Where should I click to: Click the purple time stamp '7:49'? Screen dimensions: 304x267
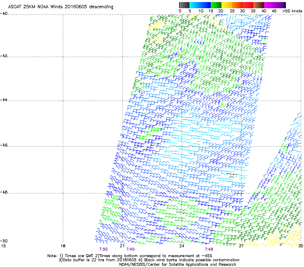click(x=130, y=249)
